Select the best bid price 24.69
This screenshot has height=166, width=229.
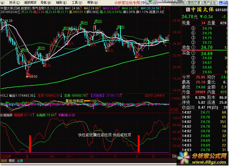coord(207,54)
